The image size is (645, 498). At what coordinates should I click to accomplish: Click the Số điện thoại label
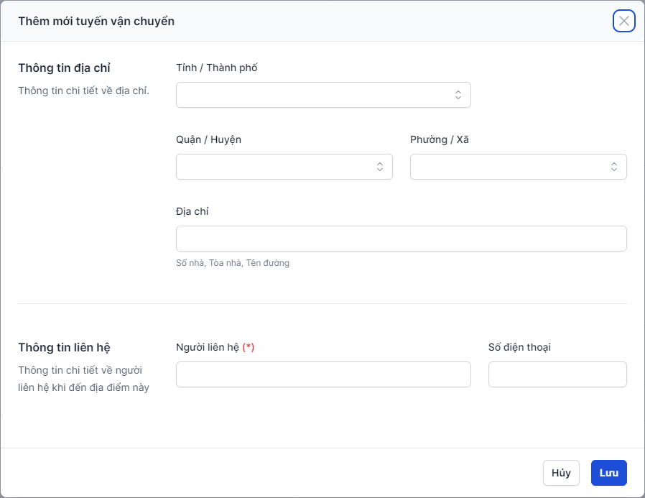point(519,347)
